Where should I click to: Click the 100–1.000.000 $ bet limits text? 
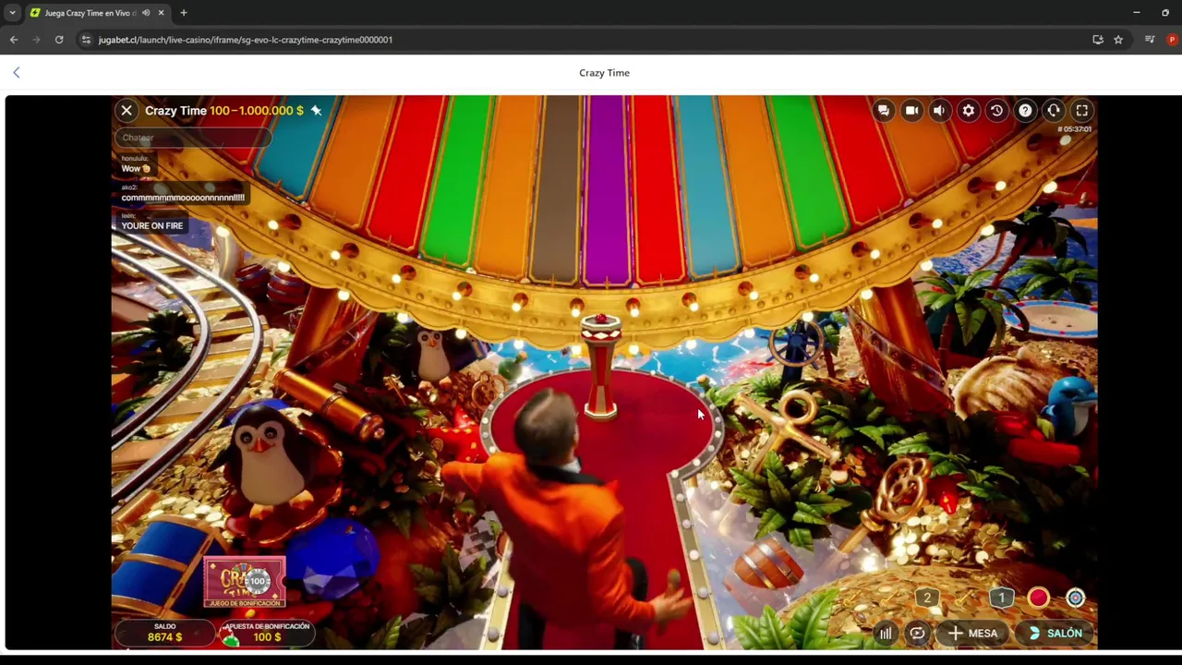coord(257,111)
